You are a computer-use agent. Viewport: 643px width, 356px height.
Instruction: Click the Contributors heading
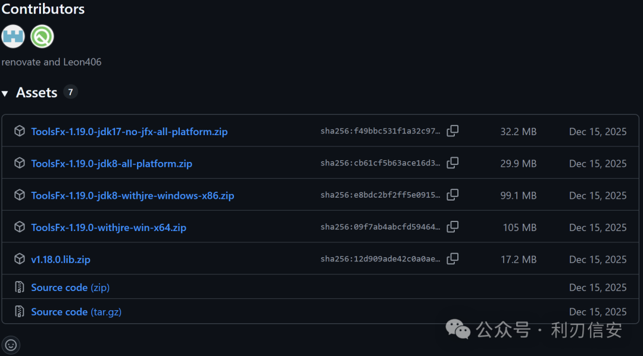coord(43,10)
